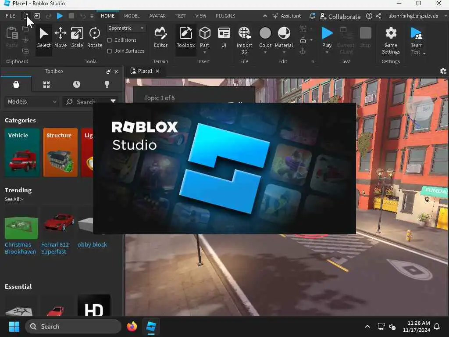Switch to the MODEL tab
The width and height of the screenshot is (449, 337).
tap(132, 16)
